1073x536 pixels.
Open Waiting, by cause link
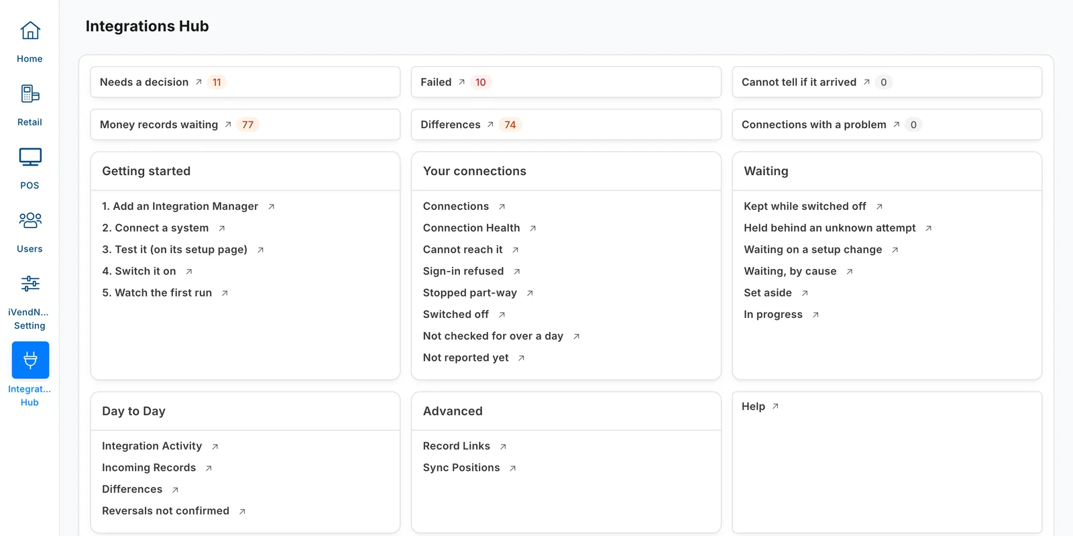790,272
